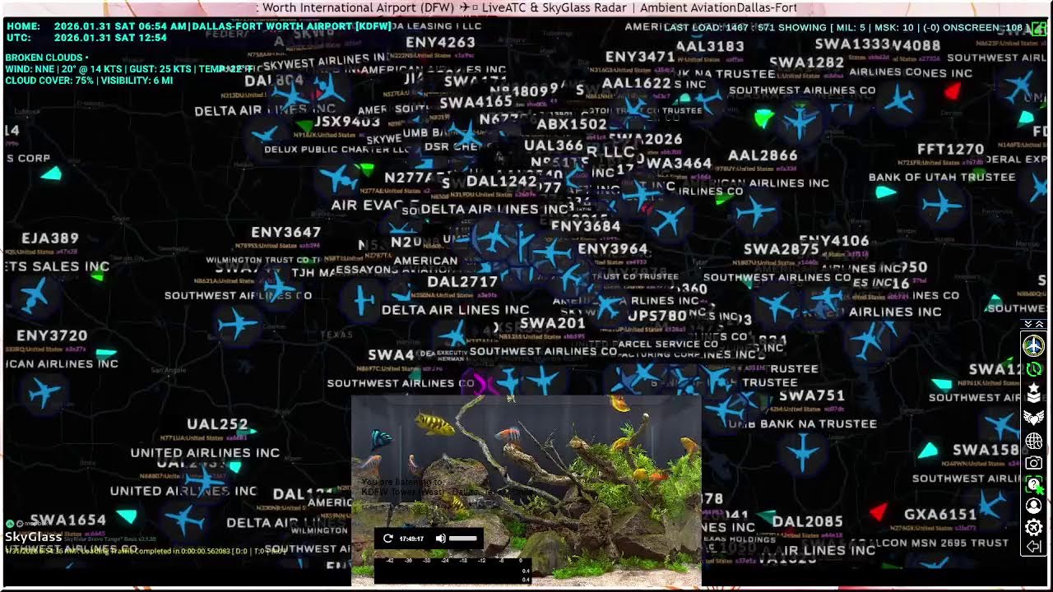Select flight label DAL2085
The image size is (1053, 592).
tap(807, 521)
